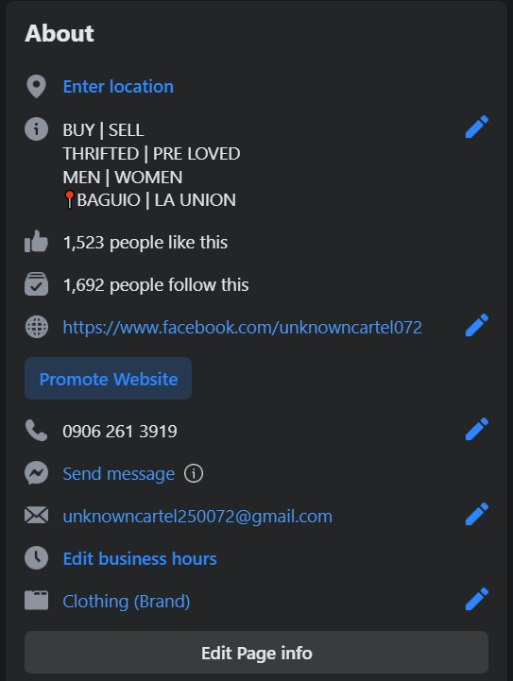Click the pencil icon beside Clothing (Brand)
This screenshot has width=513, height=681.
477,600
